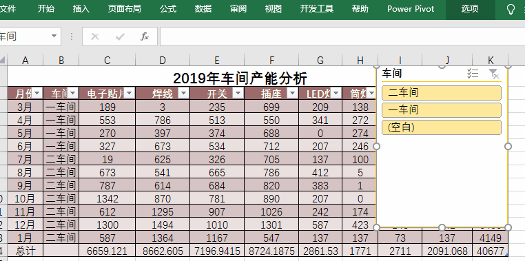Switch to the 开发工具 ribbon tab
The width and height of the screenshot is (525, 261).
pos(317,9)
